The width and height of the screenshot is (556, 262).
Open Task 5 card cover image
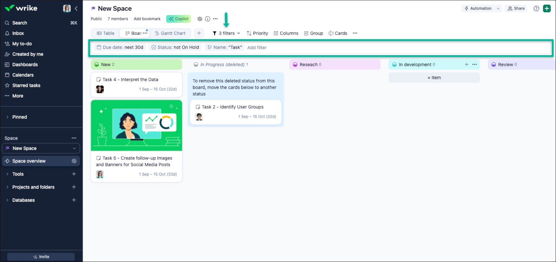point(137,125)
